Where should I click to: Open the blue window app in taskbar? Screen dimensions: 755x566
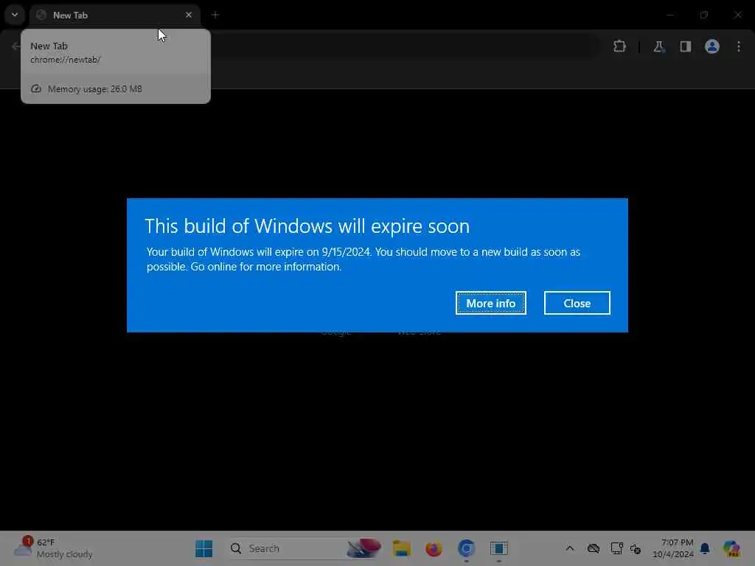pyautogui.click(x=499, y=548)
